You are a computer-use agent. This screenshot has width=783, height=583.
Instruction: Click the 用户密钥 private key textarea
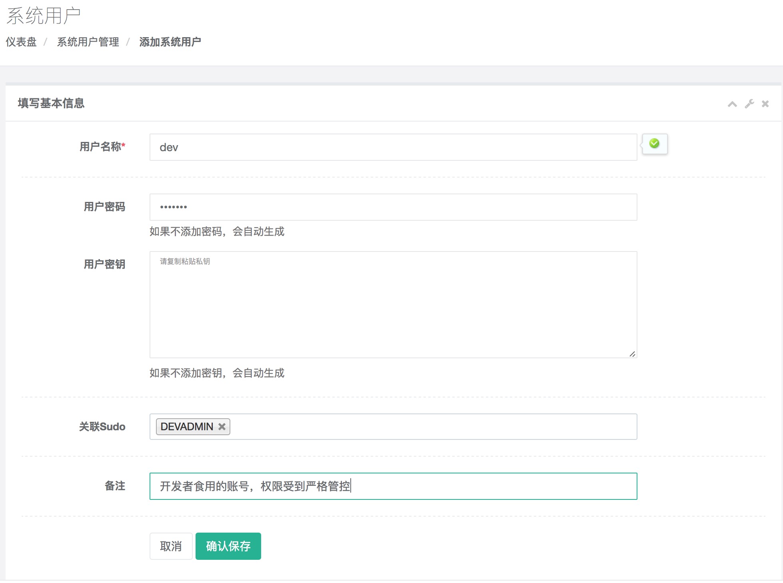point(393,305)
